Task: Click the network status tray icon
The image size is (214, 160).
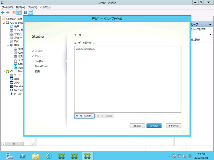Action: click(179, 156)
